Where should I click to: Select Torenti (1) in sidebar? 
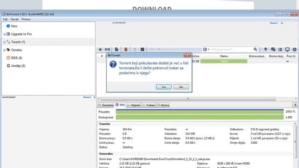click(18, 42)
